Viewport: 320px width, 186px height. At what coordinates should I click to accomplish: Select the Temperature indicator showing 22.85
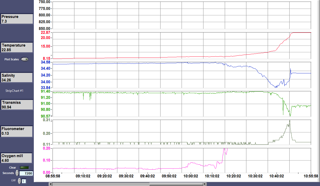(17, 48)
